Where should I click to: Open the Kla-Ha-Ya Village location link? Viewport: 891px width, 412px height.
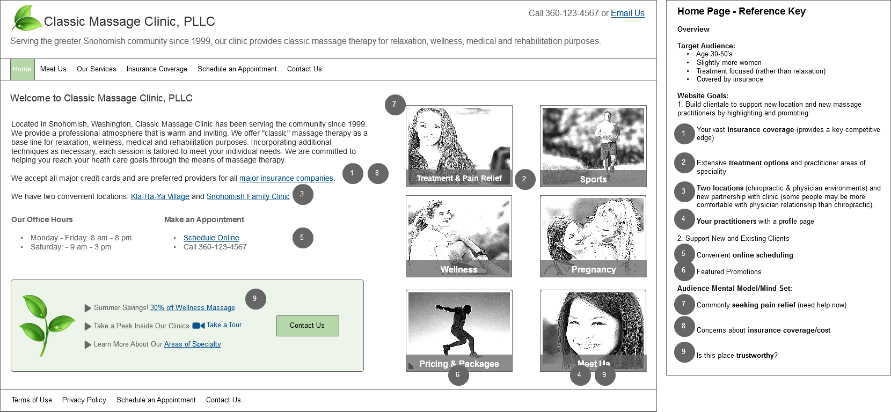point(160,197)
